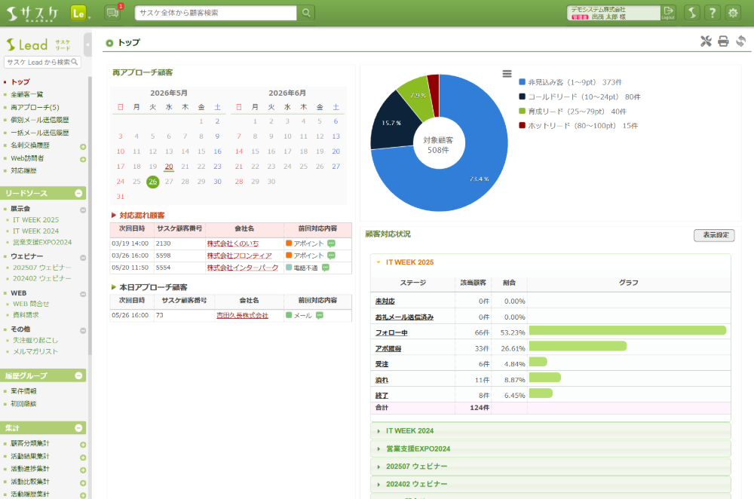The image size is (754, 499).
Task: Open the help question mark icon
Action: 713,13
